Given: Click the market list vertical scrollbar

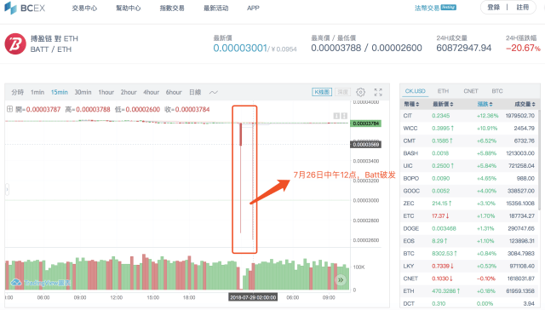Looking at the screenshot, I should 539,160.
